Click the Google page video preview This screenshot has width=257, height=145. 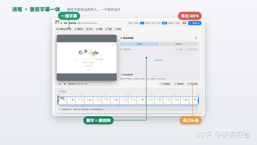coord(87,58)
